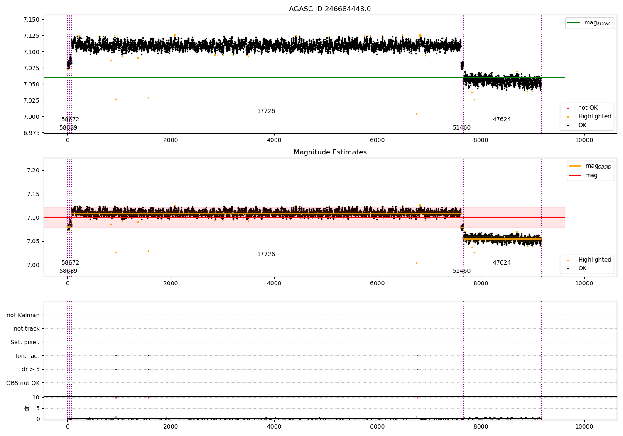Image resolution: width=623 pixels, height=436 pixels.
Task: Click "OK" in the top plot's lower legend
Action: click(582, 125)
